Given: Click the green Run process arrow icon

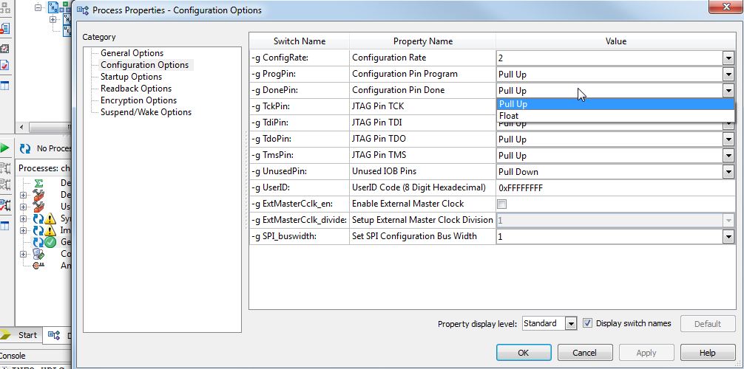Looking at the screenshot, I should (4, 148).
